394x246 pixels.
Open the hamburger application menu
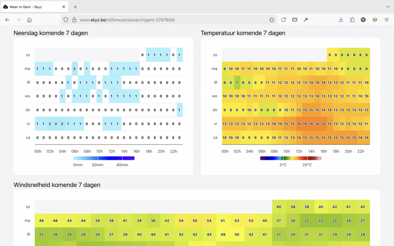click(x=386, y=20)
